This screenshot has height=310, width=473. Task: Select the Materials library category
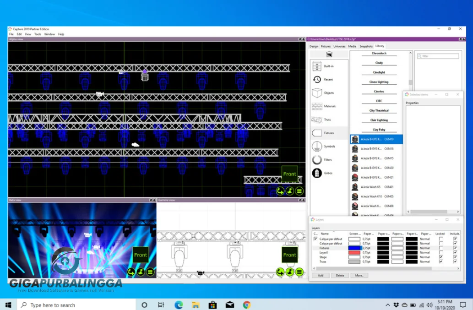(x=329, y=106)
